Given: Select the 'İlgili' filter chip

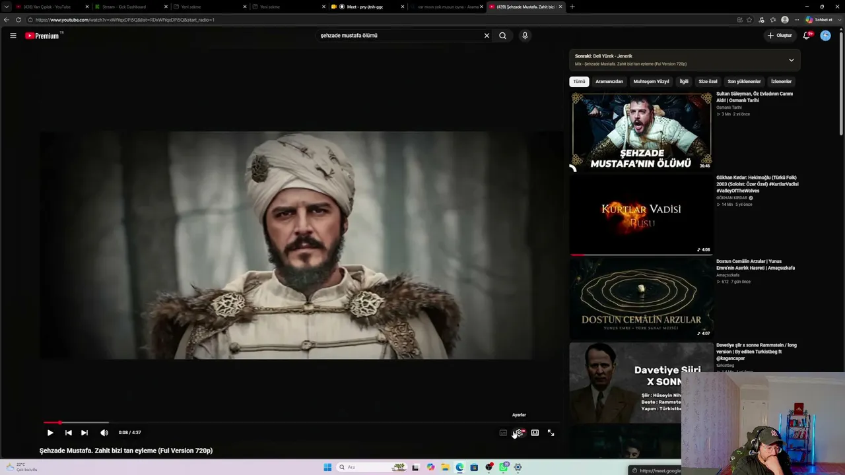Looking at the screenshot, I should pyautogui.click(x=684, y=82).
